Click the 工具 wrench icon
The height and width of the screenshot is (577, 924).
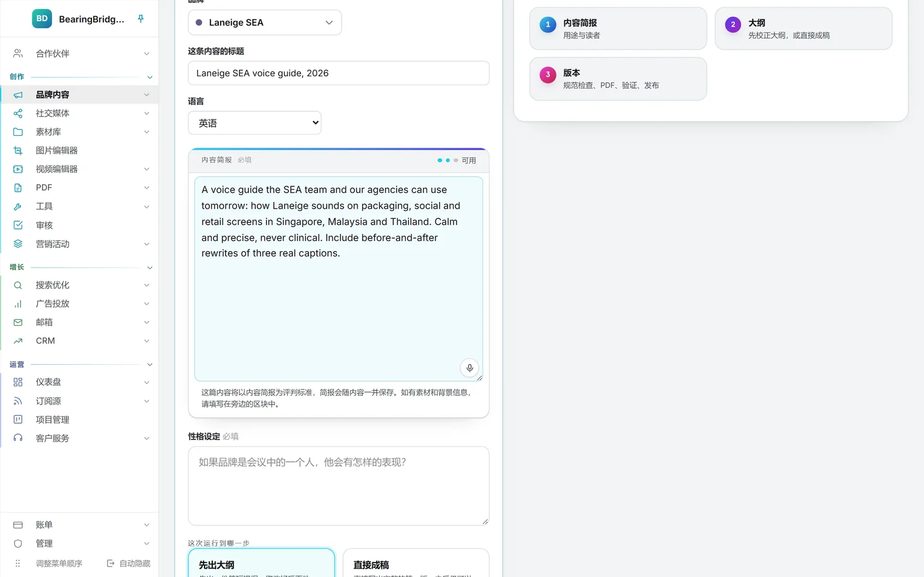(18, 207)
